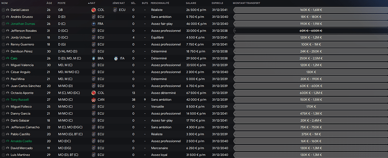Screen dimensions: 388x158
Task: Open Tony Russell's player profile
Action: click(20, 100)
